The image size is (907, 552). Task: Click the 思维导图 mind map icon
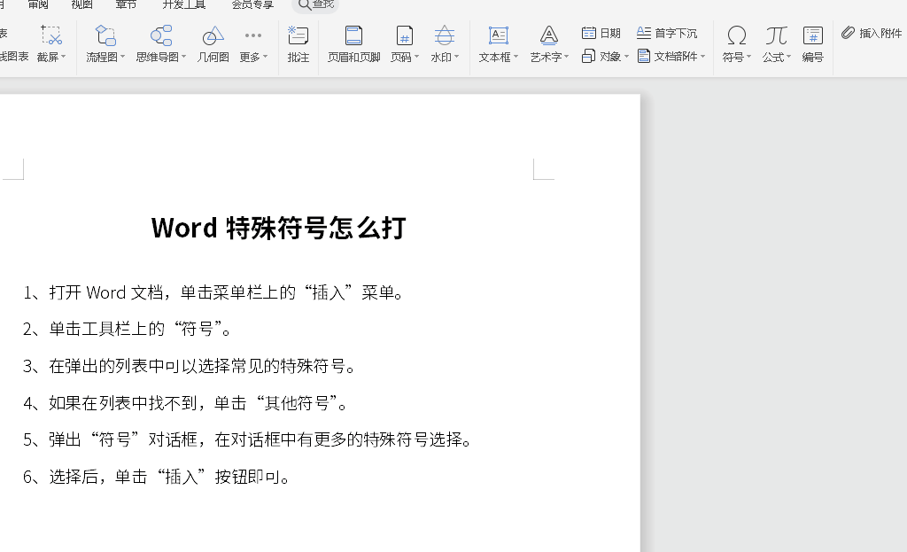click(161, 35)
